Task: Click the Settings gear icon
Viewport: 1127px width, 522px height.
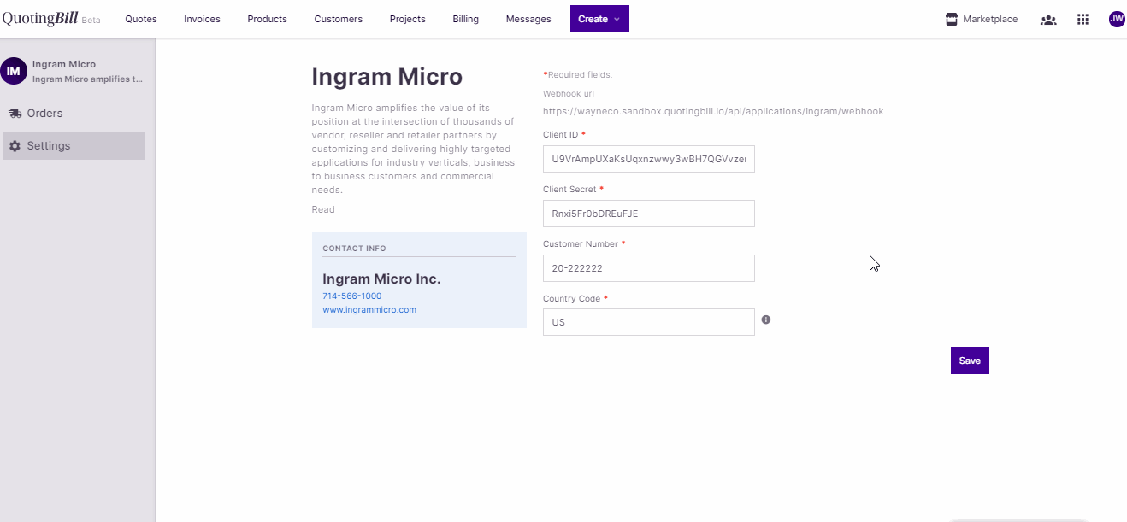Action: (x=15, y=146)
